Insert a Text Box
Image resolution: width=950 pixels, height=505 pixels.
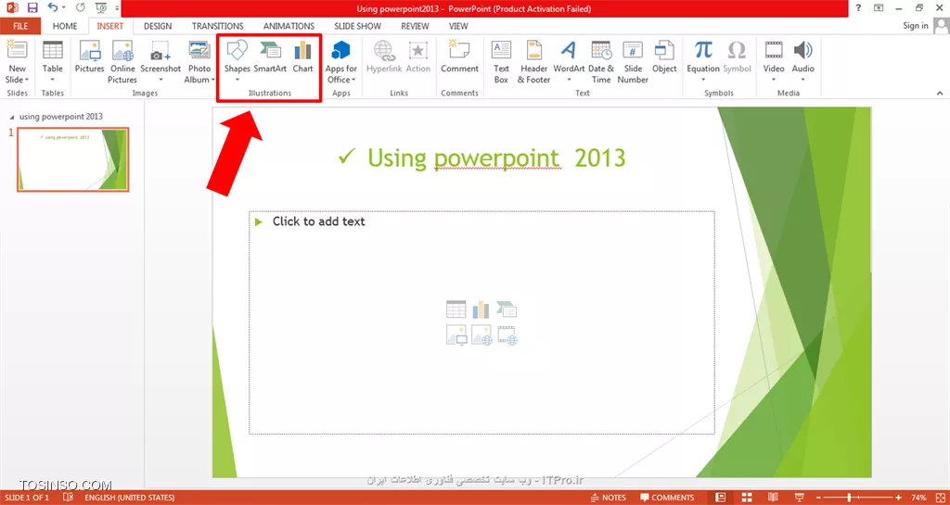click(x=501, y=62)
